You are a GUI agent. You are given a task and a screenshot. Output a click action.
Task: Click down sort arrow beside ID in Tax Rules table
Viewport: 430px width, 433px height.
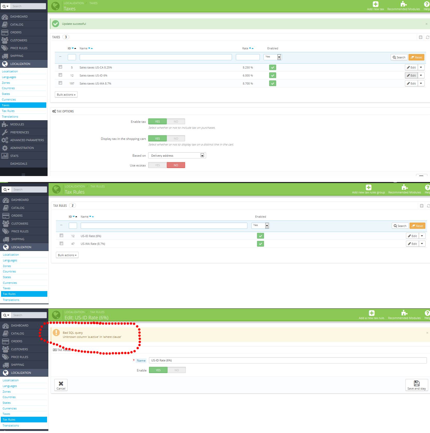click(x=74, y=217)
